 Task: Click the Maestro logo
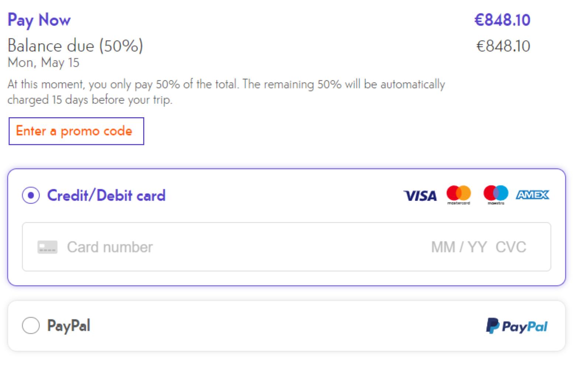click(496, 195)
